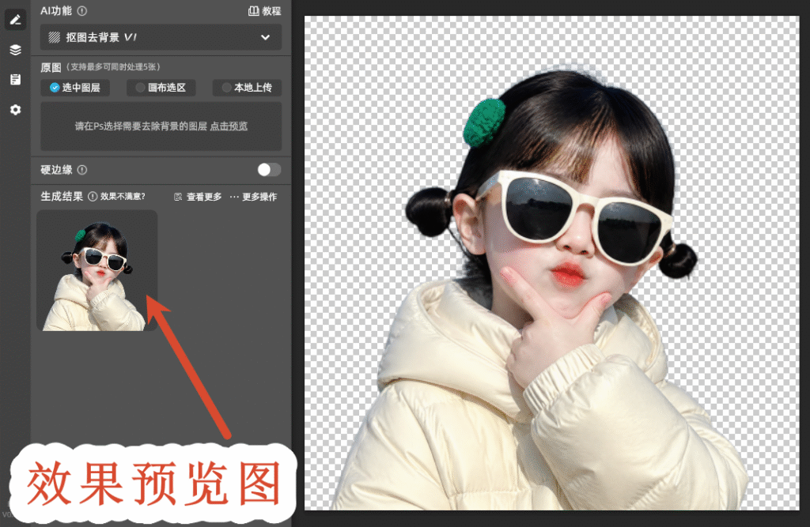The width and height of the screenshot is (810, 527).
Task: Open the layers stack icon in sidebar
Action: click(x=16, y=50)
